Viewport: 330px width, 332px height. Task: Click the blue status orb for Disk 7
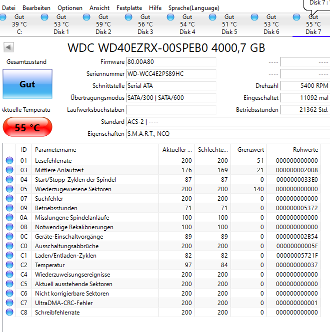(x=296, y=17)
